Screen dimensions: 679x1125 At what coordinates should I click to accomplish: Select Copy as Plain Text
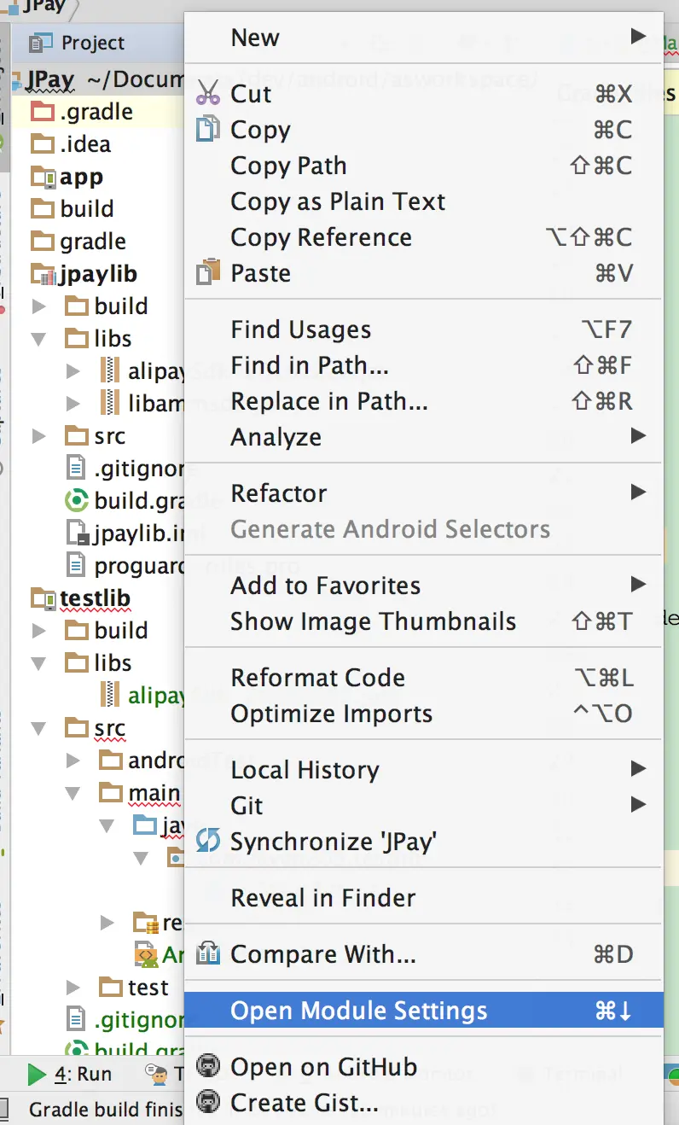(424, 201)
